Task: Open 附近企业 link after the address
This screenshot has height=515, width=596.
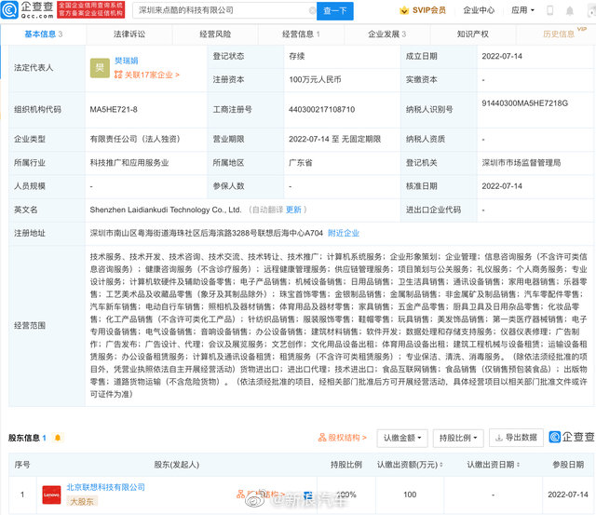Action: [344, 233]
